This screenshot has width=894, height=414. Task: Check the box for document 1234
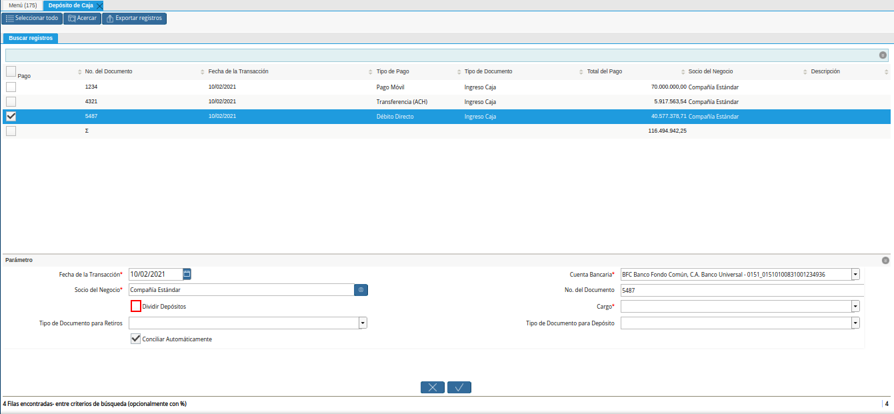point(11,87)
